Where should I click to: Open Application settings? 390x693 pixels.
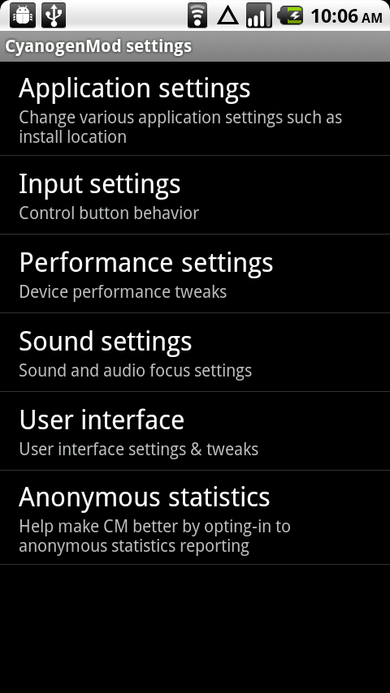pos(195,109)
